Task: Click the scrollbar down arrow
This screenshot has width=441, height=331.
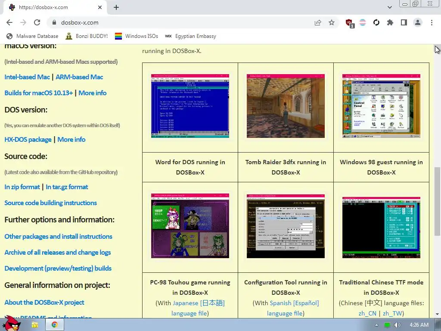Action: pyautogui.click(x=438, y=314)
